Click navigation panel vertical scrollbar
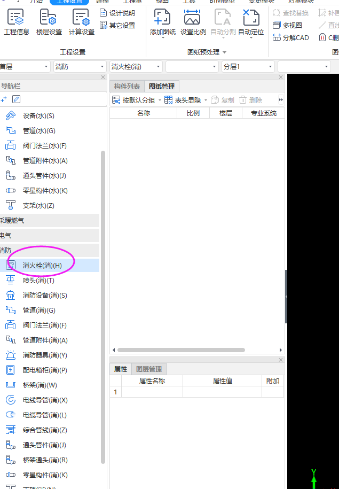This screenshot has height=489, width=339. 103,307
